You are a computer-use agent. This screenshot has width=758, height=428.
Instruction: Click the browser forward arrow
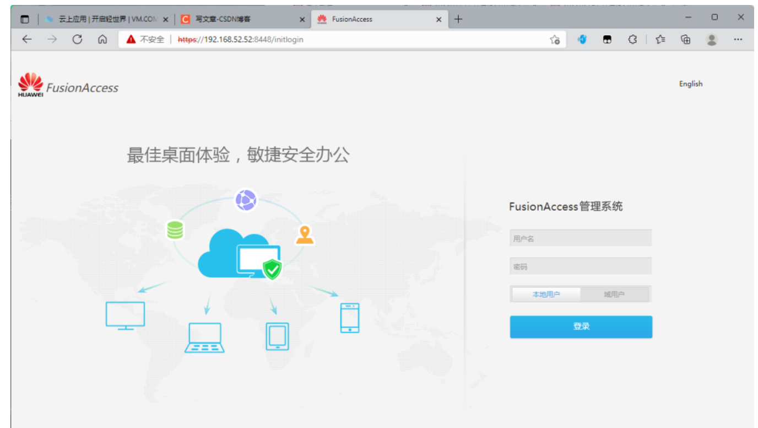[52, 39]
